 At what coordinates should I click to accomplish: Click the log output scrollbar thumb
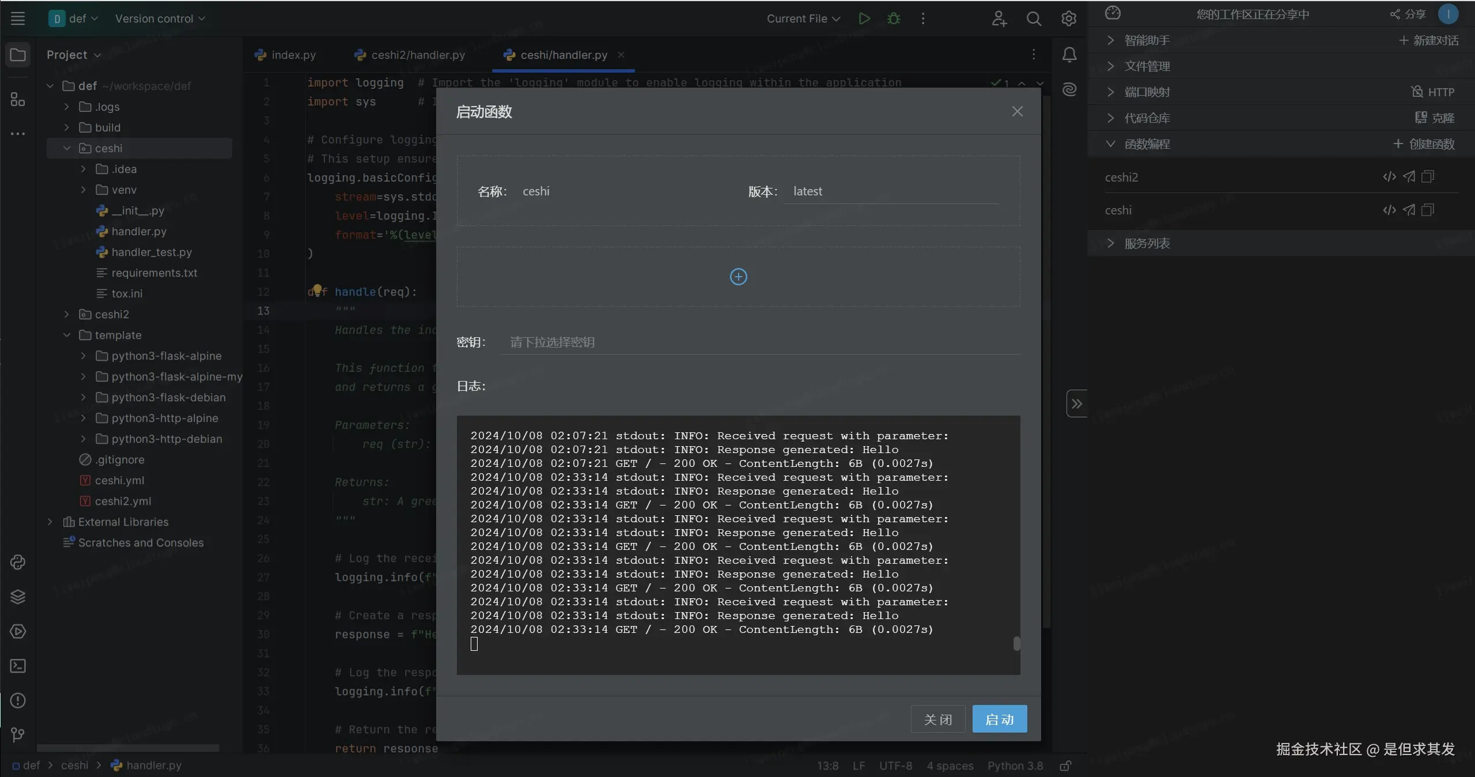point(1016,643)
